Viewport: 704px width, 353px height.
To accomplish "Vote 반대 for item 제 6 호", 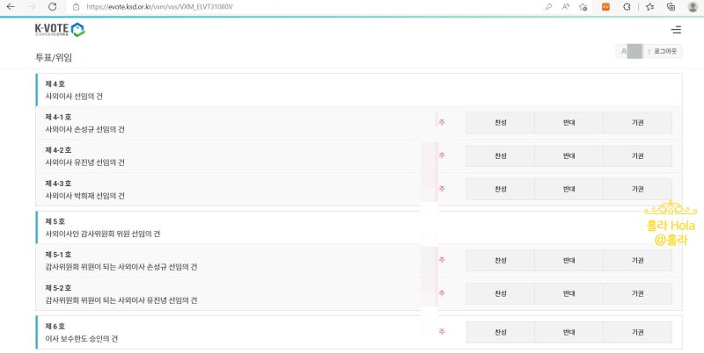I will (568, 333).
